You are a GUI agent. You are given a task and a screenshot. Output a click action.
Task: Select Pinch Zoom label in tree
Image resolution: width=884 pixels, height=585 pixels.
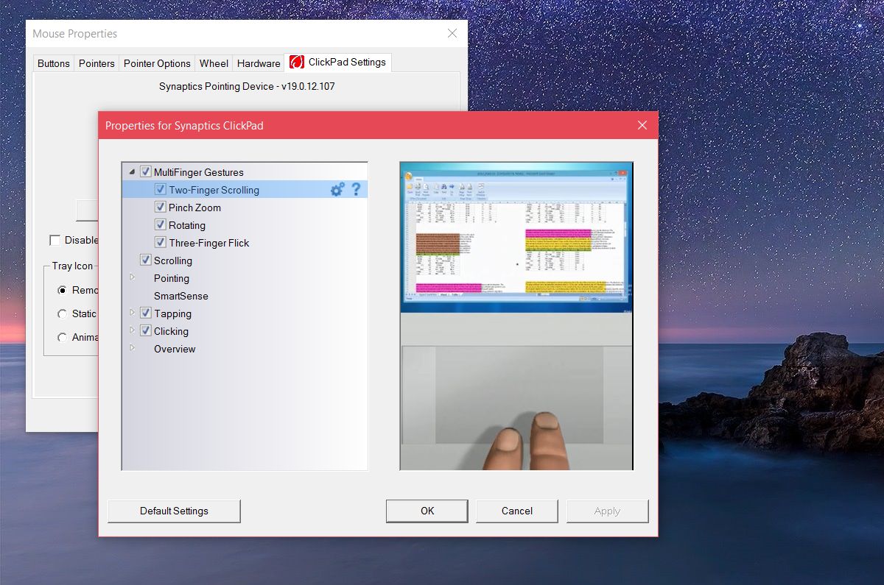coord(194,208)
